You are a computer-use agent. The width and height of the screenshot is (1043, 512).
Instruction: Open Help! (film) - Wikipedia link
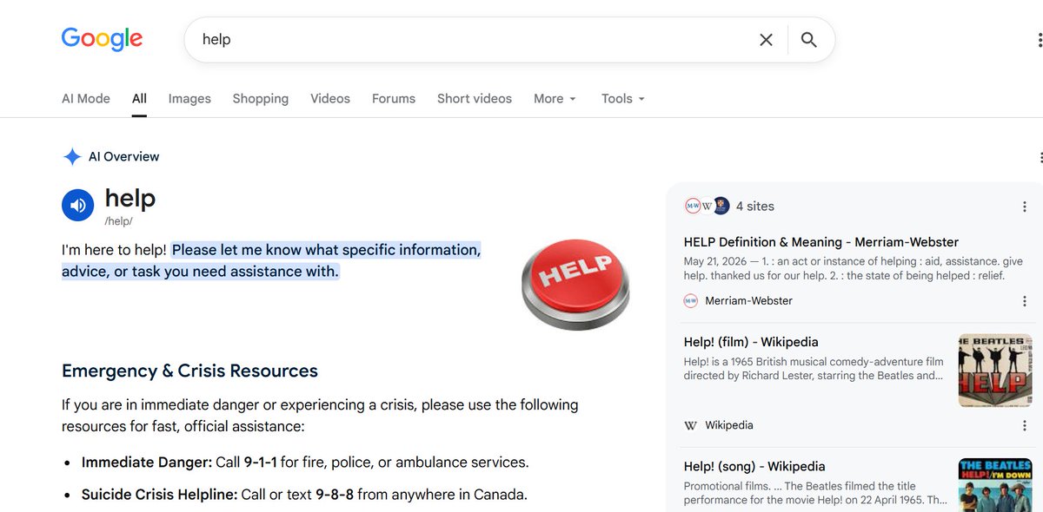click(x=751, y=342)
